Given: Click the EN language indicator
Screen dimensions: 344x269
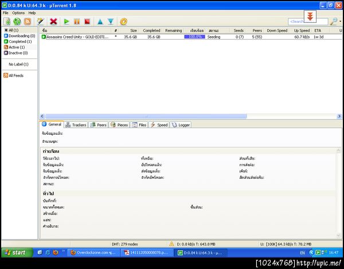Looking at the screenshot, I should 302,253.
